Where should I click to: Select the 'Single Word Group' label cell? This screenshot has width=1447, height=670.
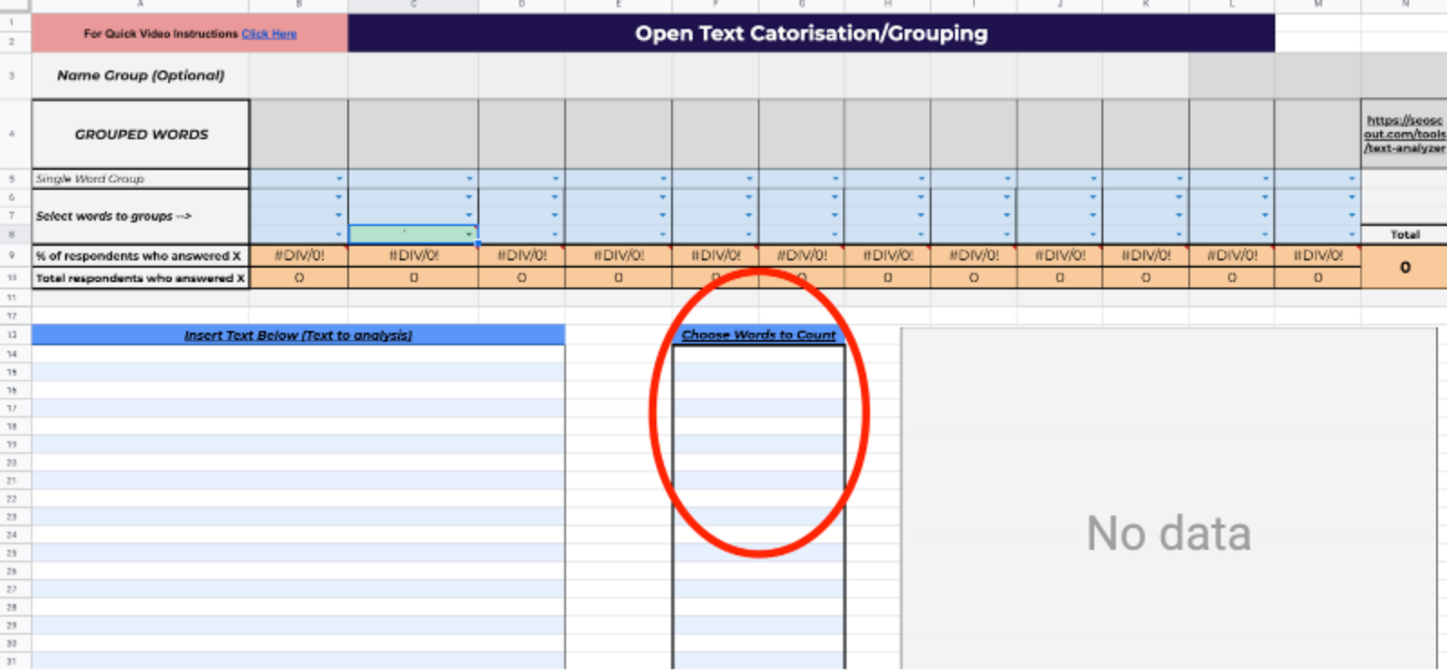coord(140,179)
